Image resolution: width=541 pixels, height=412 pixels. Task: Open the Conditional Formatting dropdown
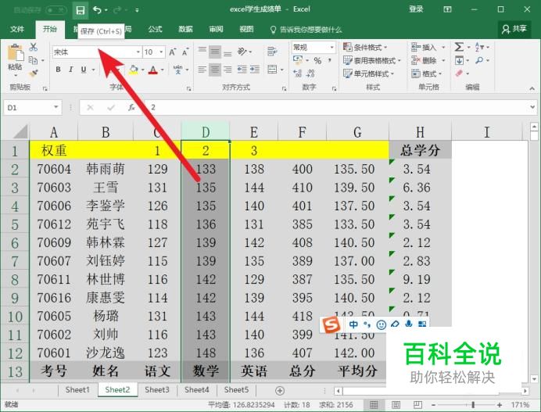(x=365, y=47)
